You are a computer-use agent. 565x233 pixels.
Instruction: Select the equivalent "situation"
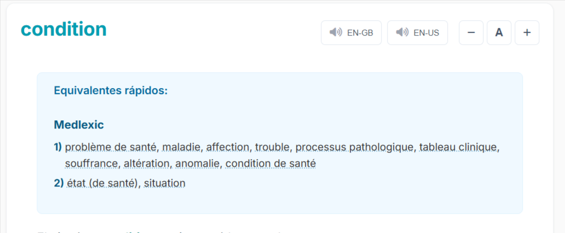coord(164,183)
